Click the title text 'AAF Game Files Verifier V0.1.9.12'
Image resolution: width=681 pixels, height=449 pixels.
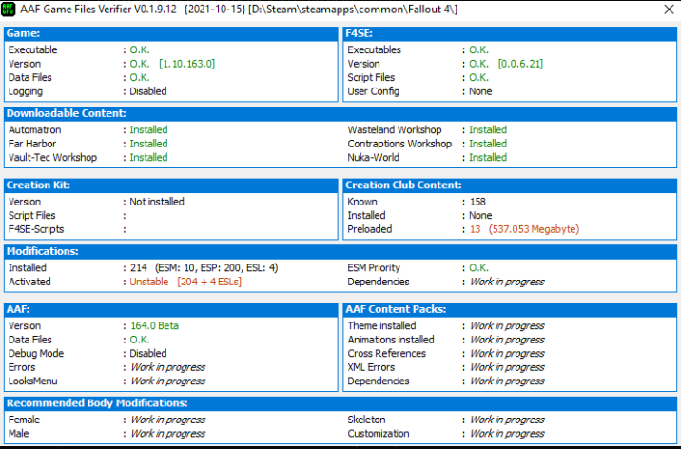click(x=98, y=10)
